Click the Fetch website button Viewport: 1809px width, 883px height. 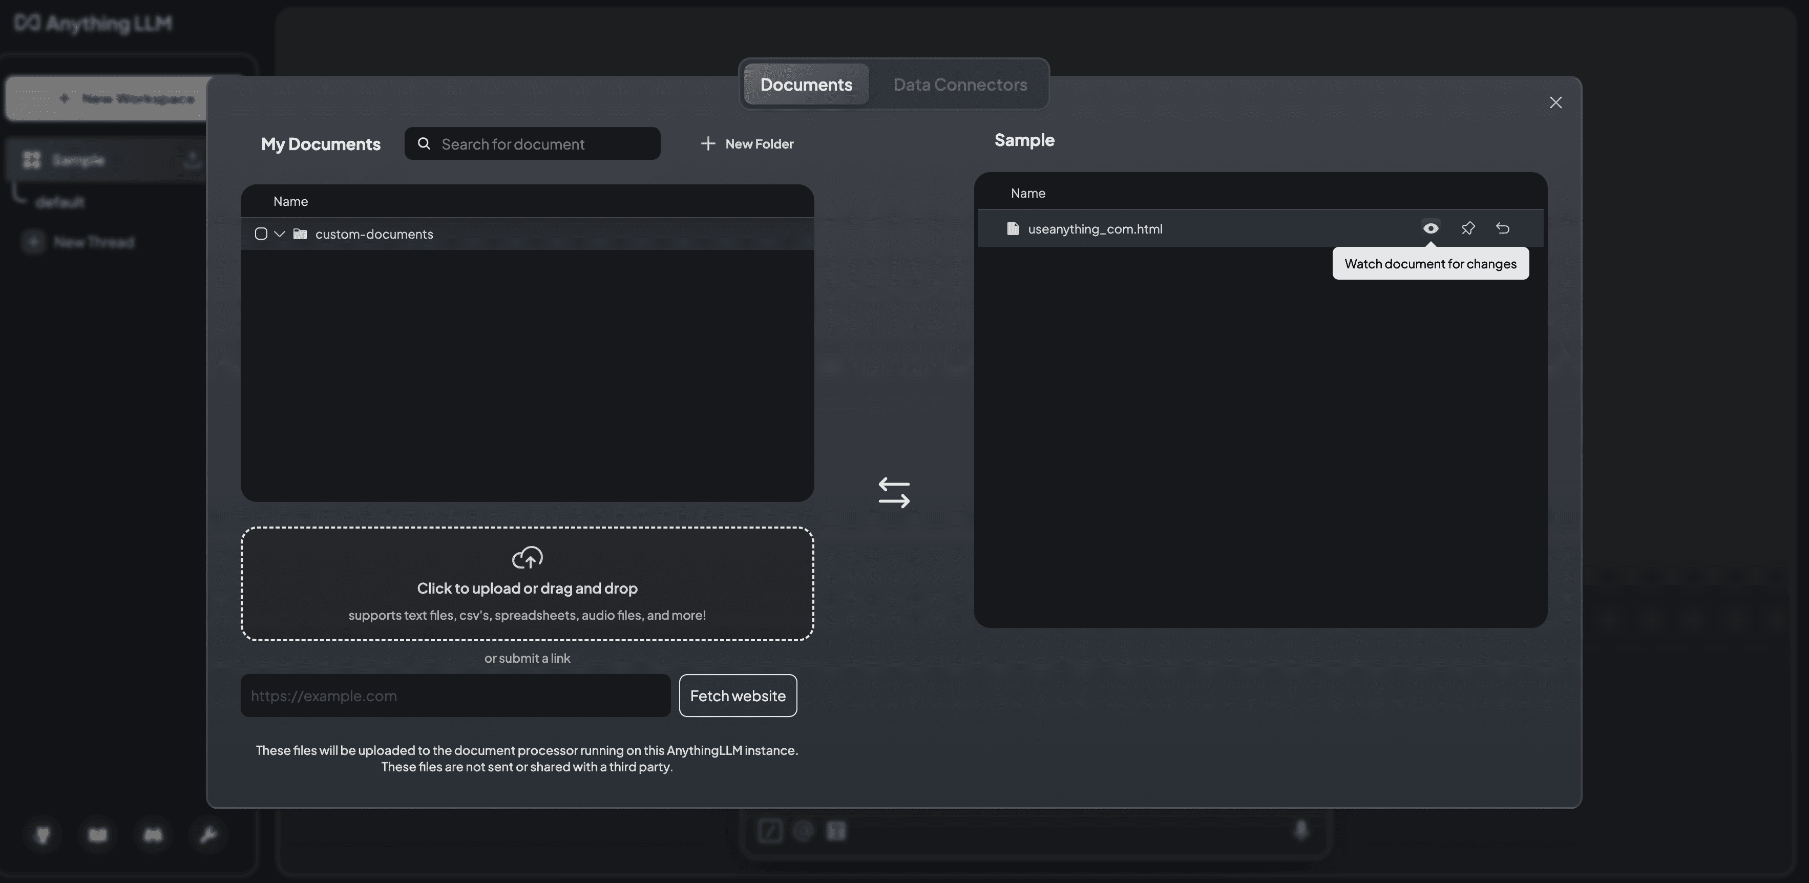[x=738, y=696]
